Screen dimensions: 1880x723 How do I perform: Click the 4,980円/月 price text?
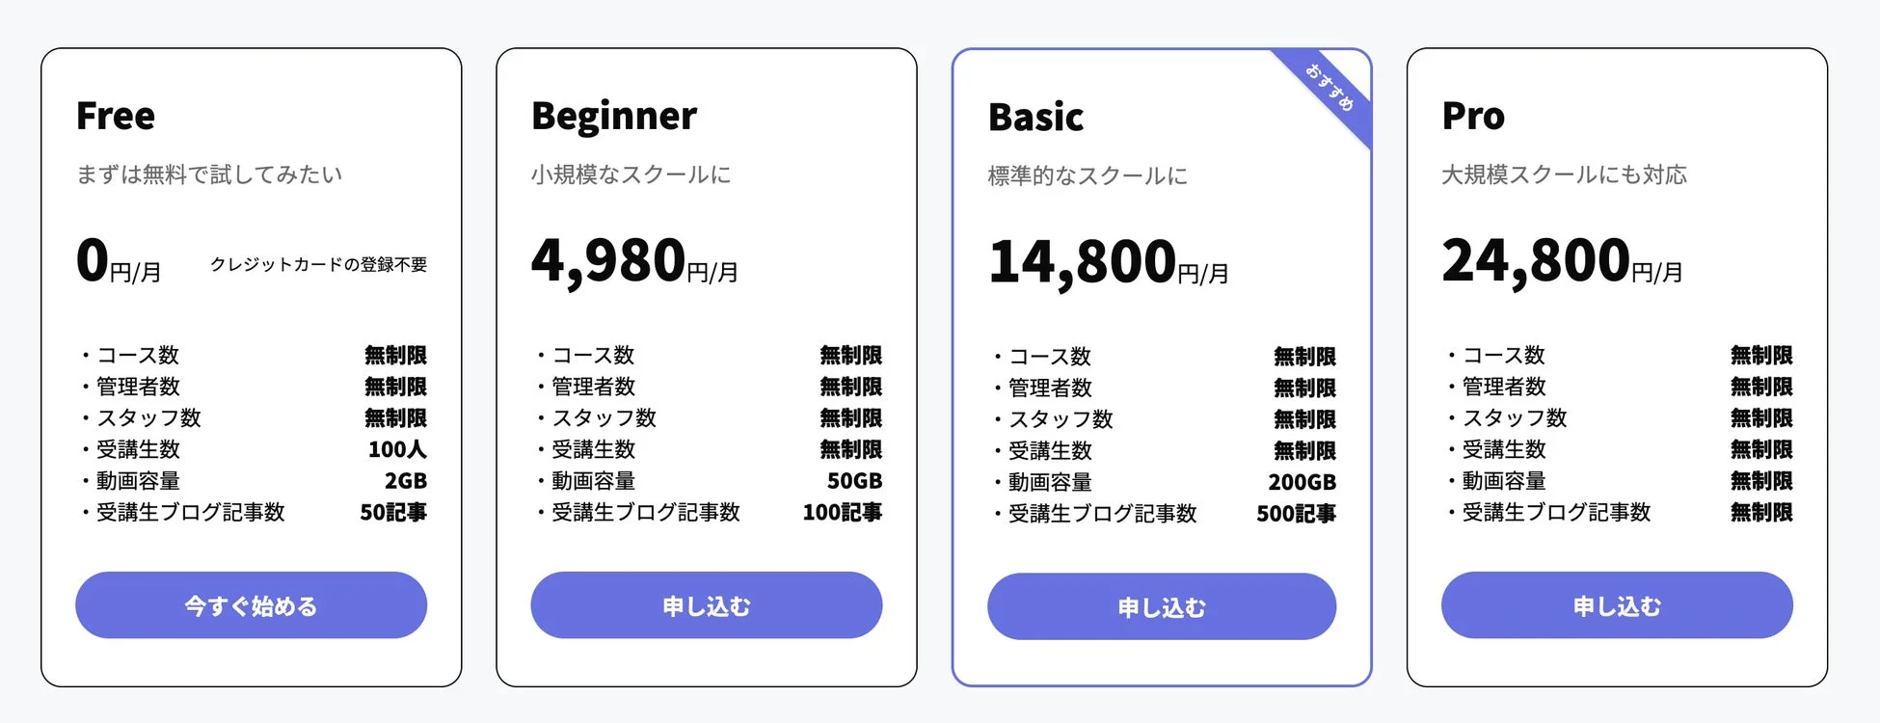point(631,262)
